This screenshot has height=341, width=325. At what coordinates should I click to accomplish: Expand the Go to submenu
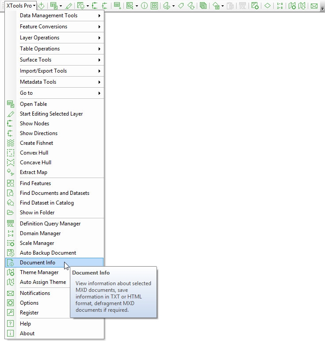click(54, 93)
